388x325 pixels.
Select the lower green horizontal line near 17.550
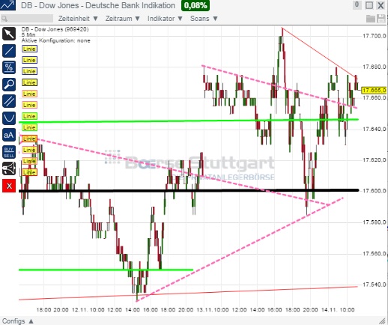click(x=106, y=270)
